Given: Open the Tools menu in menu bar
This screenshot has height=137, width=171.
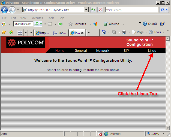Looking at the screenshot, I should coord(51,18).
